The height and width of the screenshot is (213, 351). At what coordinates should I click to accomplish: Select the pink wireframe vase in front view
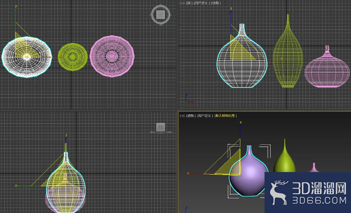click(327, 70)
